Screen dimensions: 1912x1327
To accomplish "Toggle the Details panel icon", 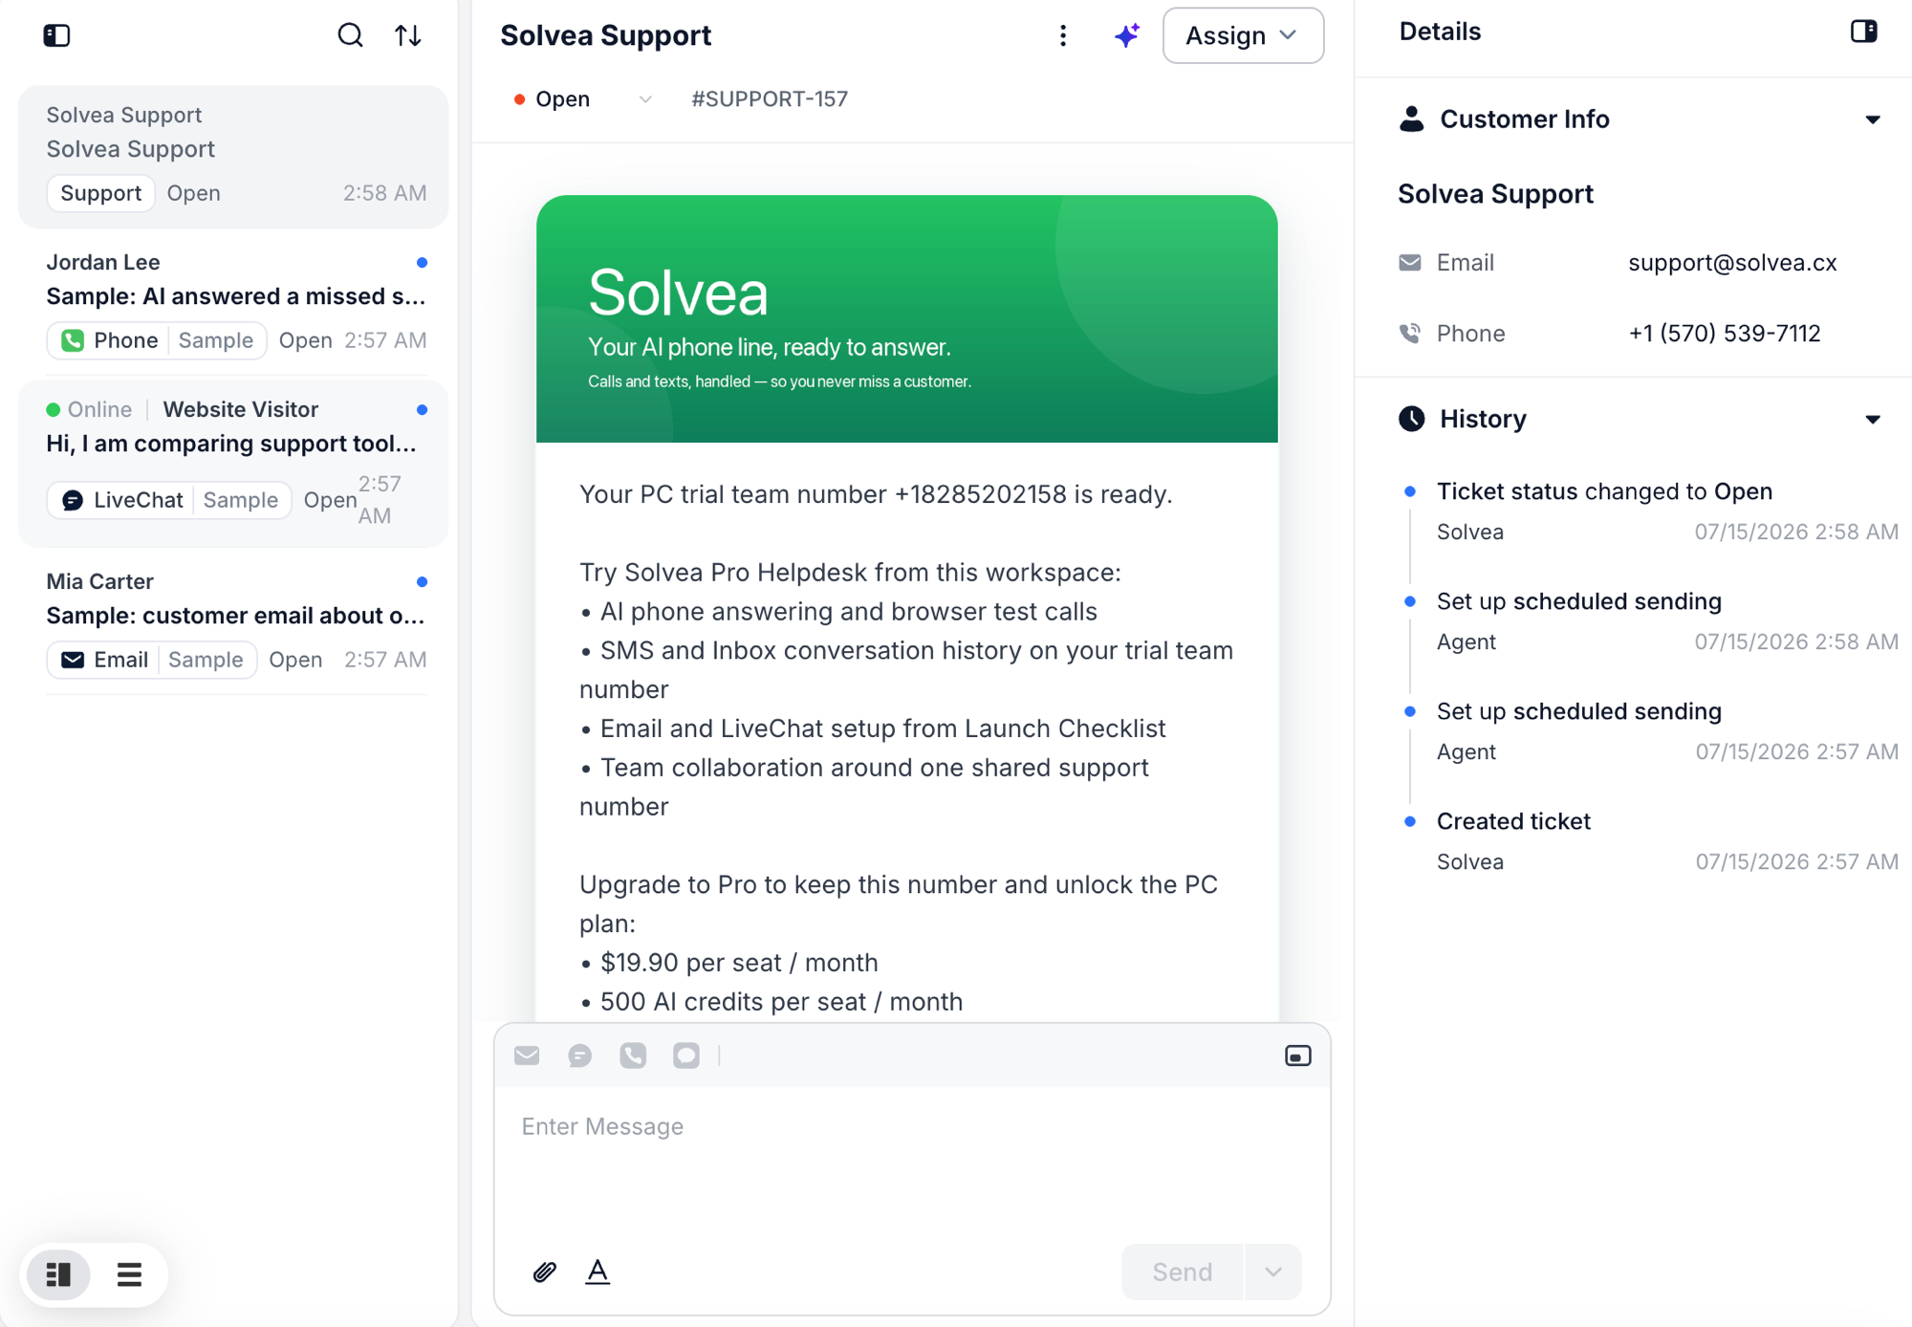I will [1863, 32].
